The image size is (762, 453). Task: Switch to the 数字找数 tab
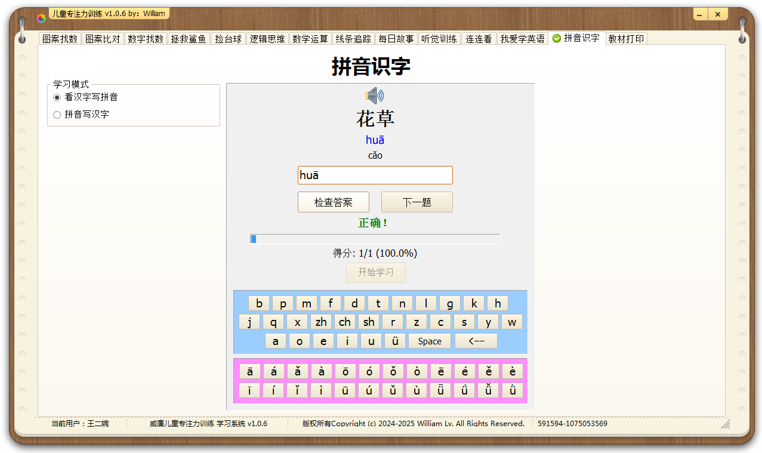(x=146, y=39)
